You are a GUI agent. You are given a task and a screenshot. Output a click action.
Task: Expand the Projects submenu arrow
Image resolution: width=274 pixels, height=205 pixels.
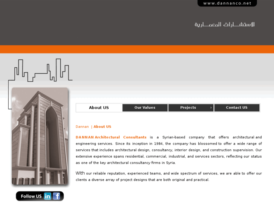pos(211,108)
